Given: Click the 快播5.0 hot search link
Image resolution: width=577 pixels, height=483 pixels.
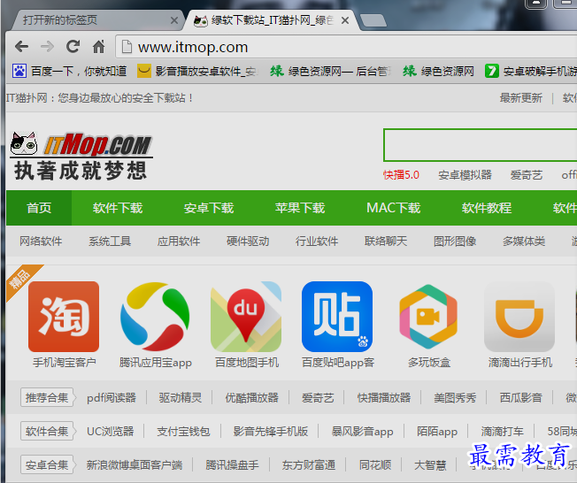Looking at the screenshot, I should [x=401, y=175].
